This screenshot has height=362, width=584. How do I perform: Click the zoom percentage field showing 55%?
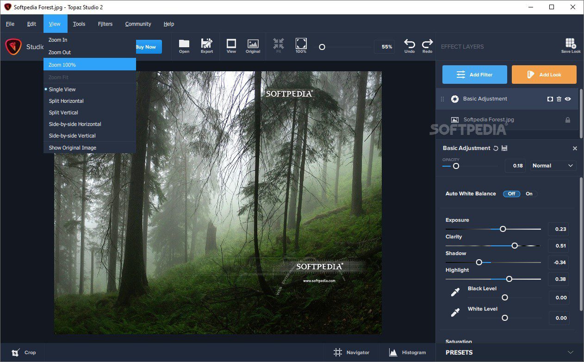point(384,47)
